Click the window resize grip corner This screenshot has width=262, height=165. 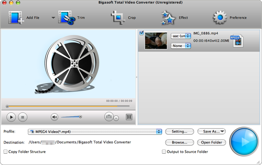click(x=258, y=162)
